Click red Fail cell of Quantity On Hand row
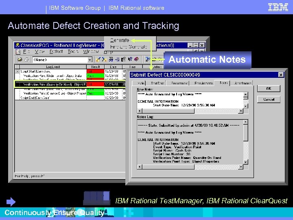Viewport: 293px width, 220px height. pyautogui.click(x=95, y=85)
